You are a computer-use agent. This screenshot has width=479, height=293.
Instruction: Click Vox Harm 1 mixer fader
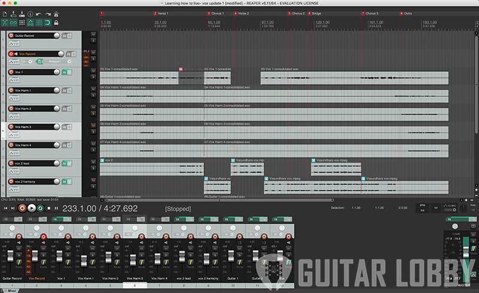pos(84,261)
